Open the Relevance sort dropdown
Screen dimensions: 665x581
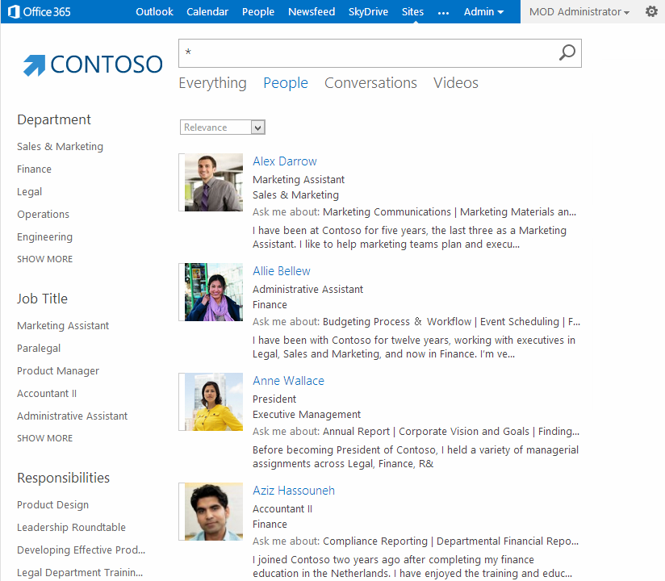click(x=222, y=127)
